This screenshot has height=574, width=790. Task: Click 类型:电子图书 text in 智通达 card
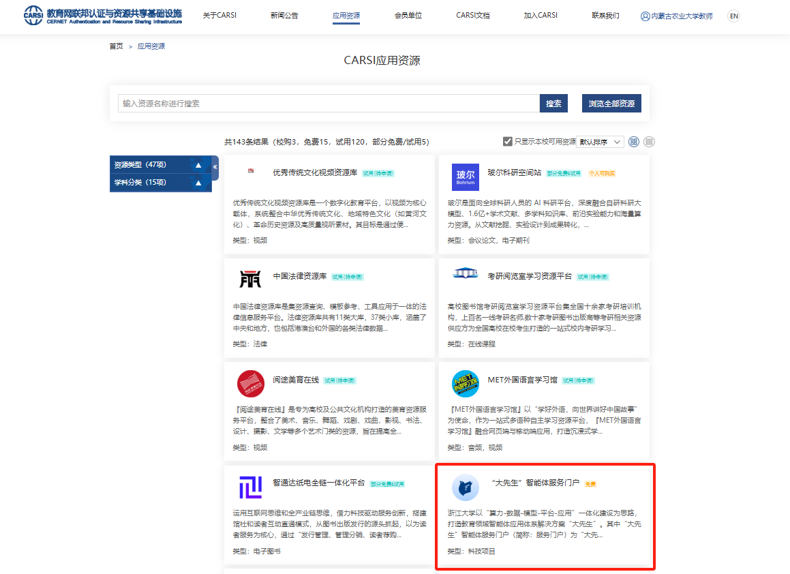(256, 552)
